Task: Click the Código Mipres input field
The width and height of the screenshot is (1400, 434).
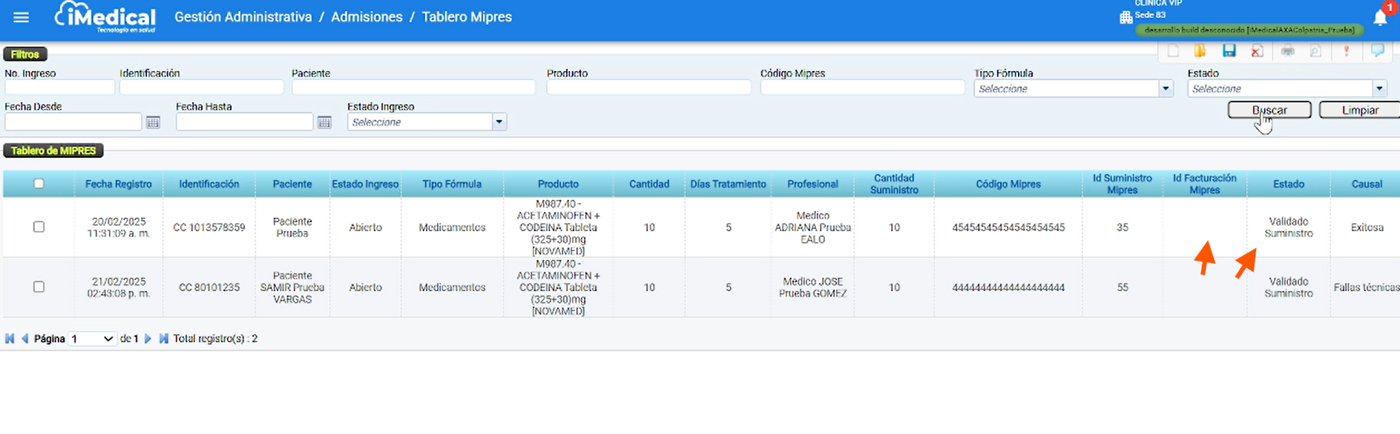Action: tap(862, 87)
